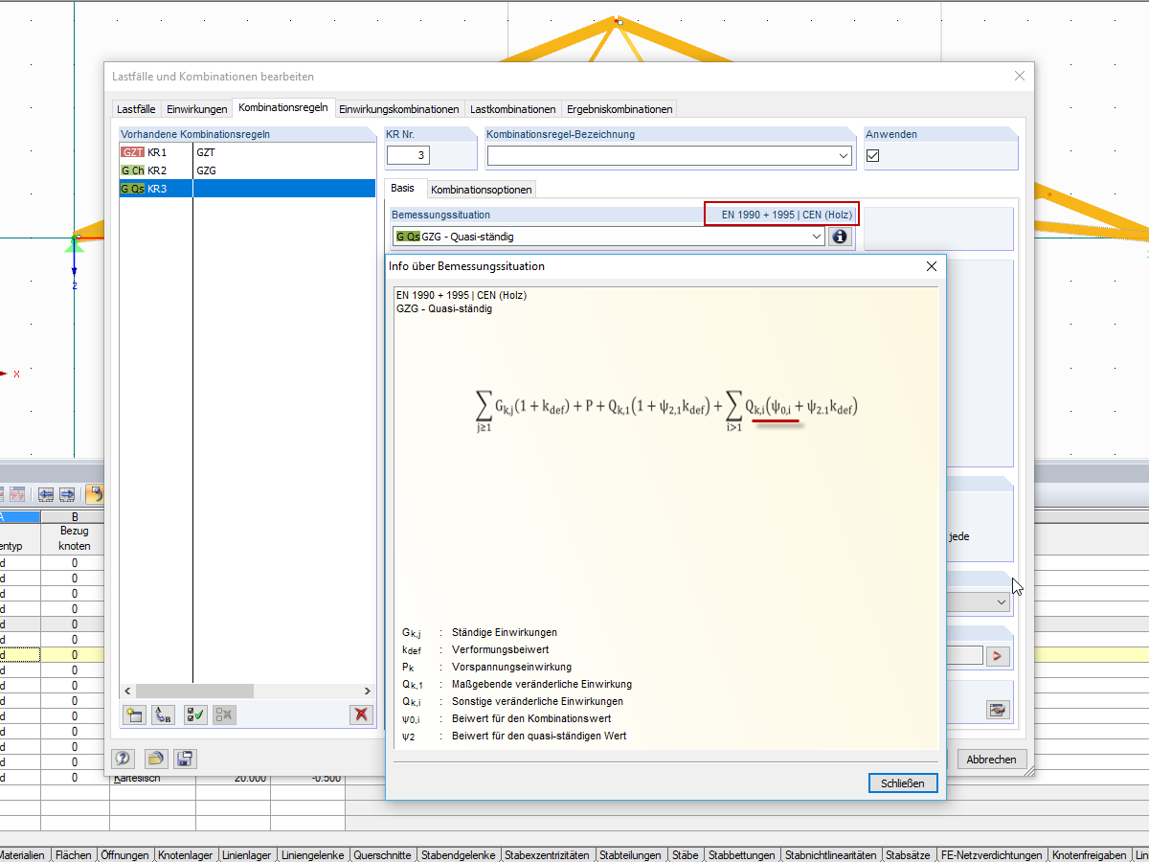Click the select-all checkmark icon
The height and width of the screenshot is (862, 1149).
click(195, 714)
